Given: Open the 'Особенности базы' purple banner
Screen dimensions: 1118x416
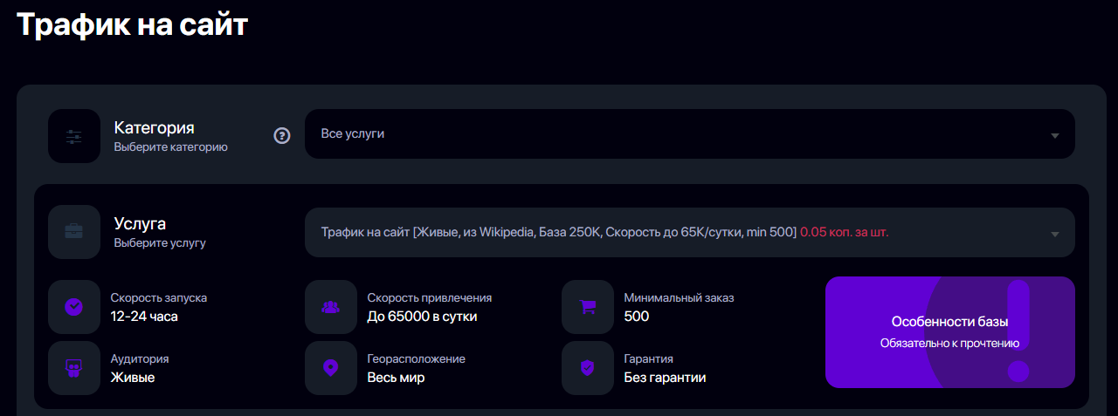Looking at the screenshot, I should pyautogui.click(x=950, y=332).
